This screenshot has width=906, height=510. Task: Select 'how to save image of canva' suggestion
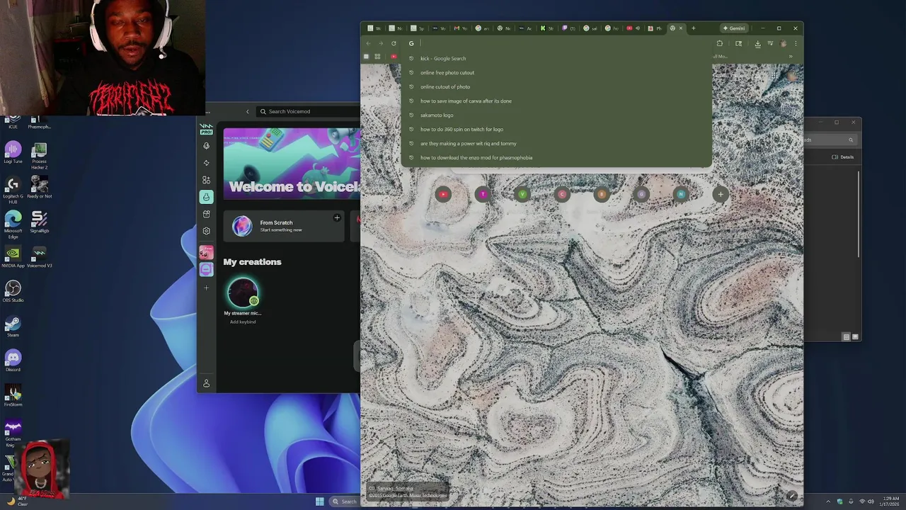(556, 101)
